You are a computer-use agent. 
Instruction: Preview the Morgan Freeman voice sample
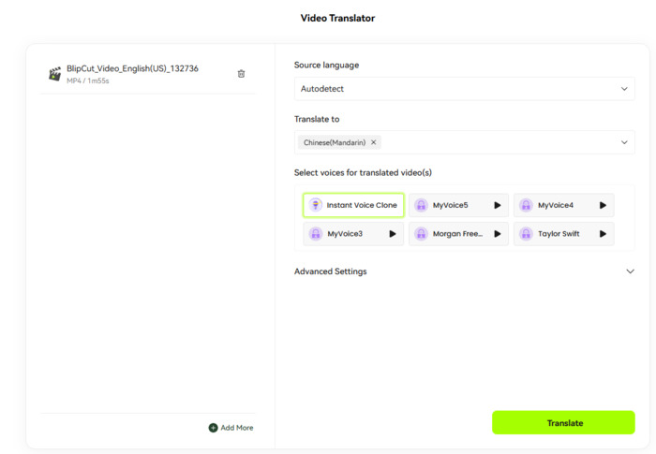pos(498,233)
